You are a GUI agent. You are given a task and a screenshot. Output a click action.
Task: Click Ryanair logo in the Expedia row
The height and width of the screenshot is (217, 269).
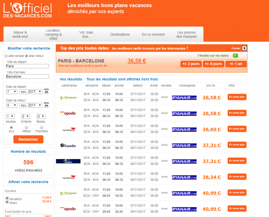pos(184,146)
